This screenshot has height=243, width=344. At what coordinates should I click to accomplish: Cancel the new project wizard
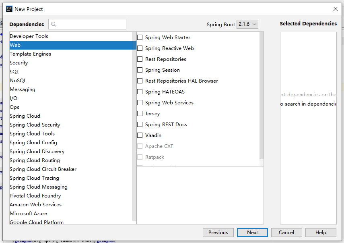pyautogui.click(x=286, y=233)
